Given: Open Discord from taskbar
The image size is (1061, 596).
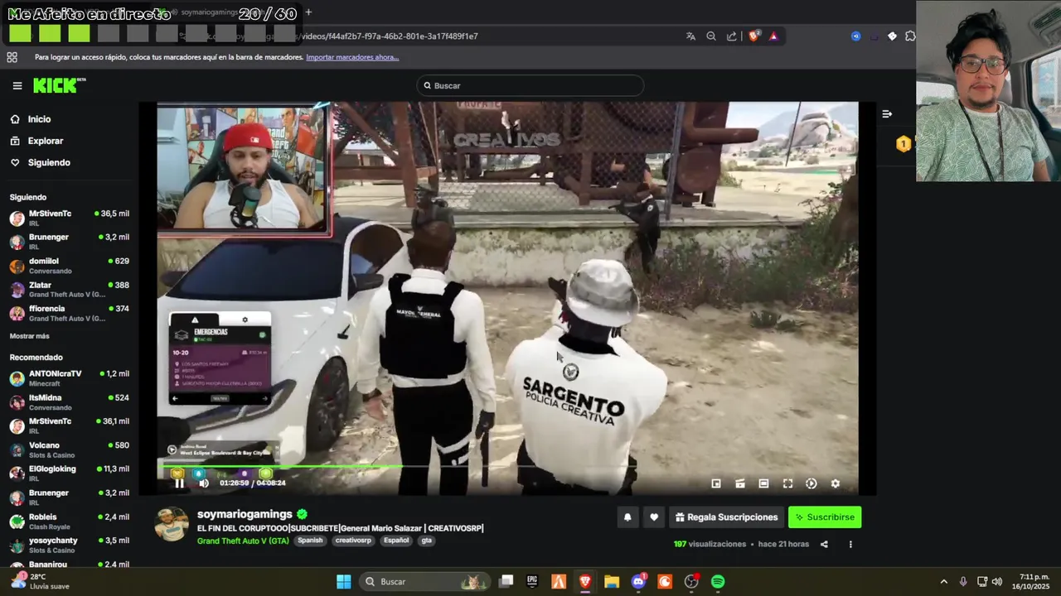Looking at the screenshot, I should pyautogui.click(x=638, y=582).
